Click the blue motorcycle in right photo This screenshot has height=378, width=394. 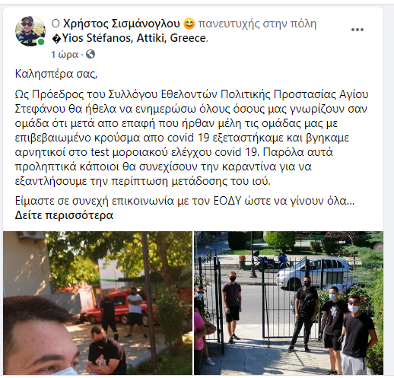[x=272, y=261]
